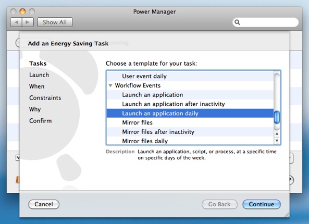Click the back navigation arrow
The width and height of the screenshot is (309, 224).
click(16, 22)
